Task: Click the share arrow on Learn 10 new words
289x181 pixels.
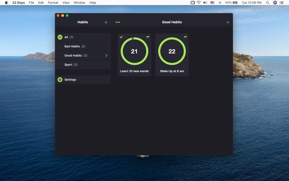Action: [148, 37]
